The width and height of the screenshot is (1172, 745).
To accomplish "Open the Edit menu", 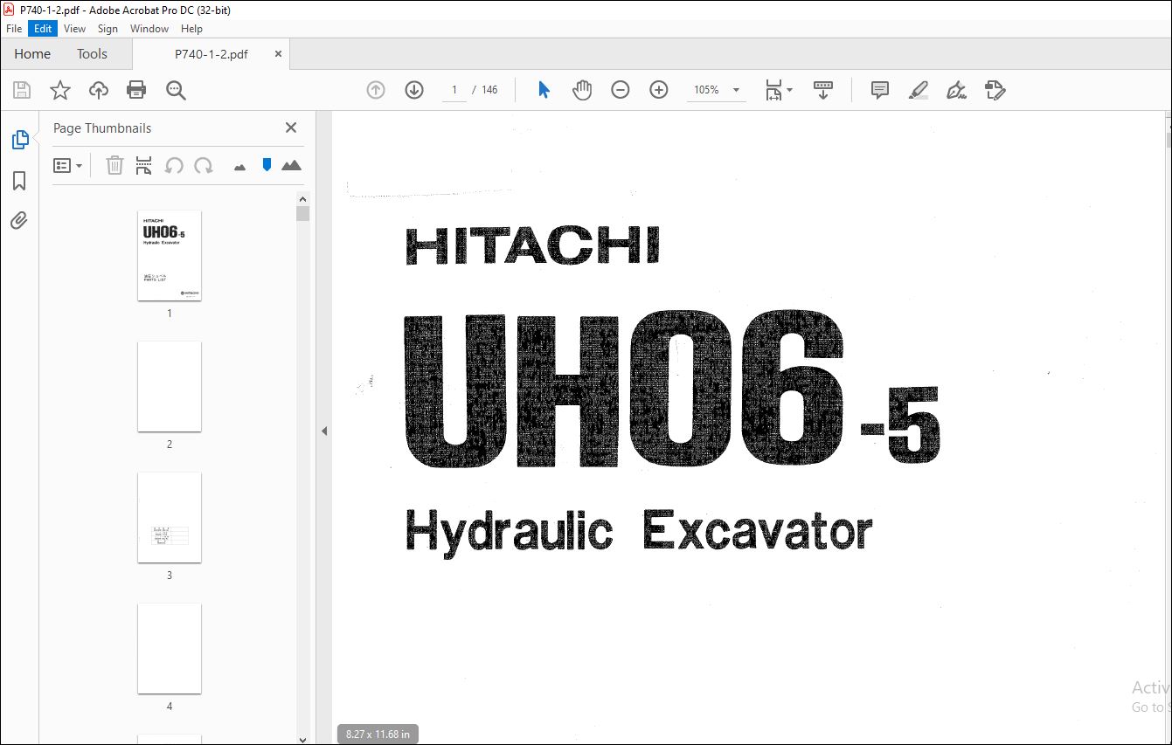I will click(x=43, y=29).
